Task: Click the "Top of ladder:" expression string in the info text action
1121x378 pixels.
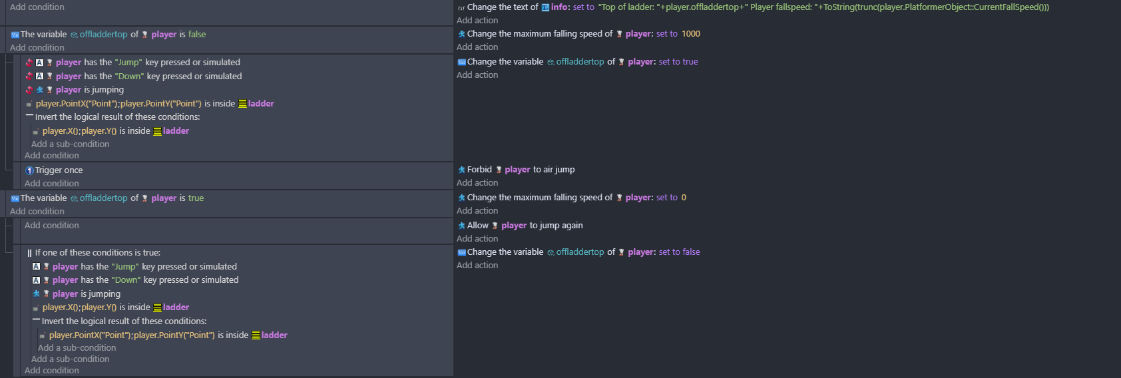Action: tap(823, 7)
